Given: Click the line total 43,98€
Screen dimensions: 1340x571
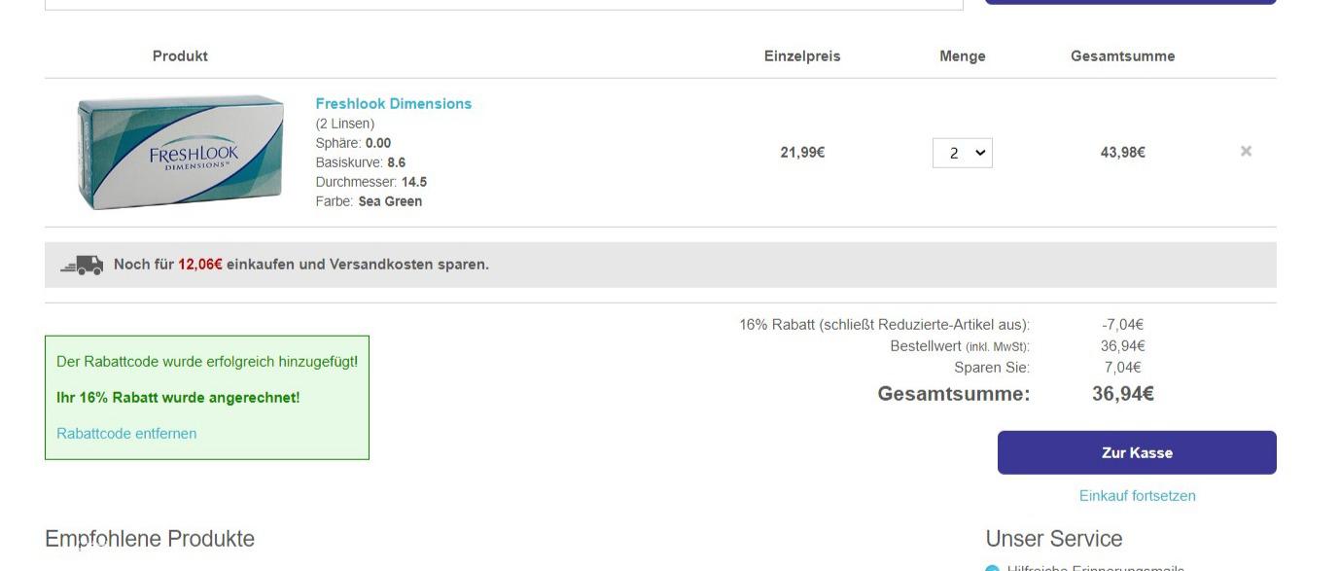Looking at the screenshot, I should click(1123, 153).
